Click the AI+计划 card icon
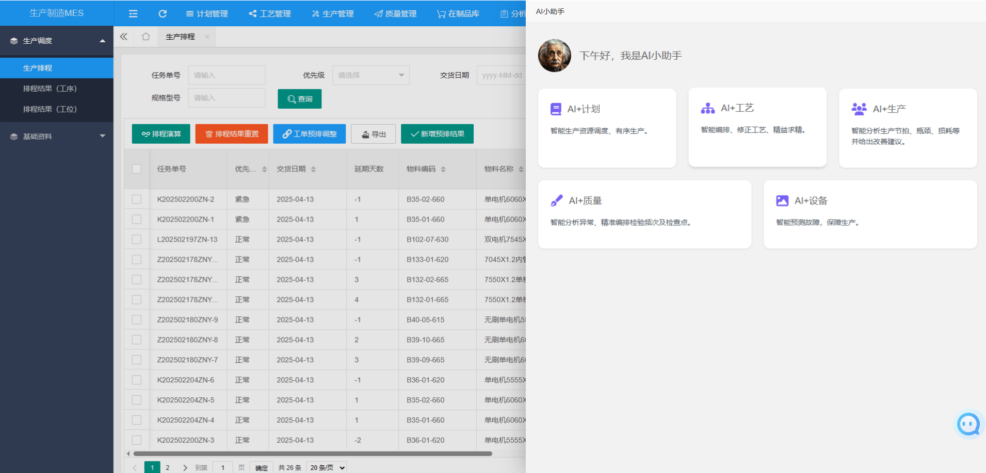The width and height of the screenshot is (986, 473). [556, 109]
